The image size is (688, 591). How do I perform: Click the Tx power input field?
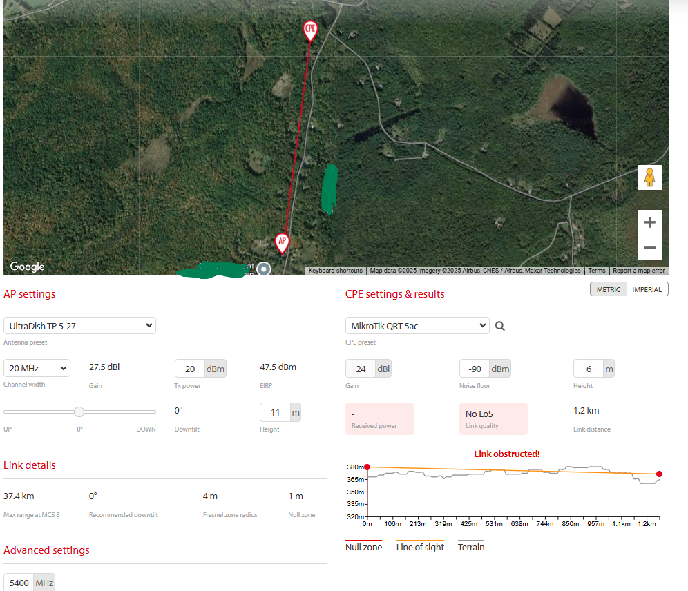190,369
